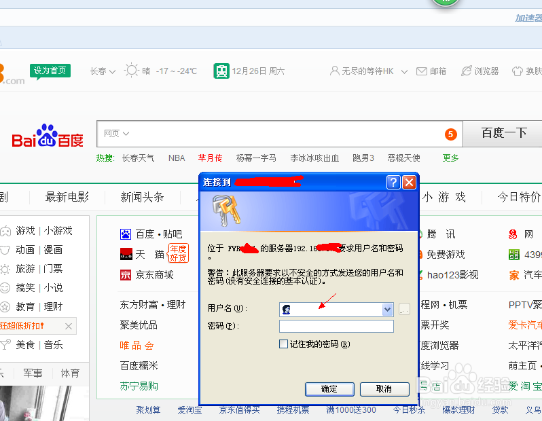Open 百度·贴吧 paw icon

126,234
